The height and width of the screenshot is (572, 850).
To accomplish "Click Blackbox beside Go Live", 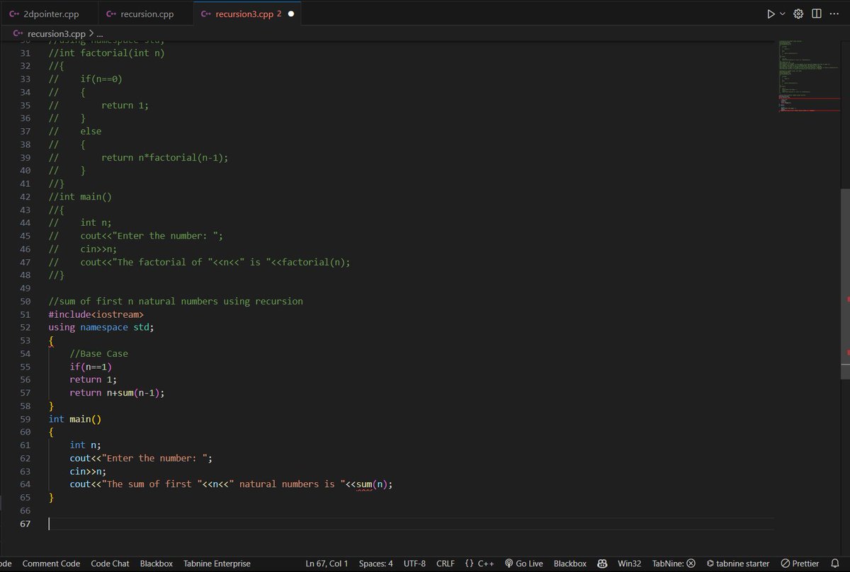I will pos(570,564).
